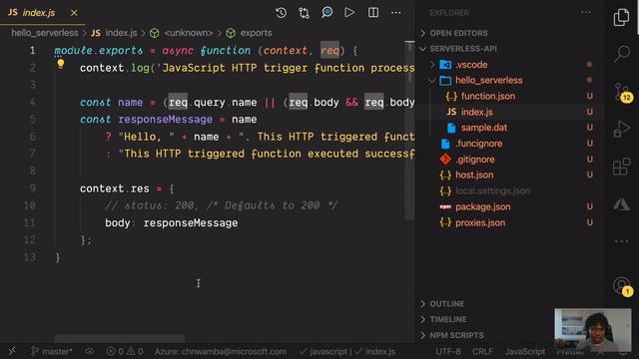This screenshot has height=359, width=639.
Task: Click context.res on line 9
Action: point(115,188)
